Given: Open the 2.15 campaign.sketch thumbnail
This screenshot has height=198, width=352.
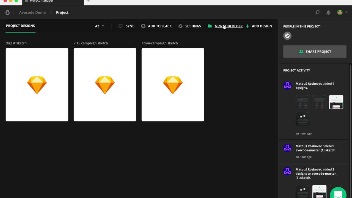Looking at the screenshot, I should [x=105, y=85].
